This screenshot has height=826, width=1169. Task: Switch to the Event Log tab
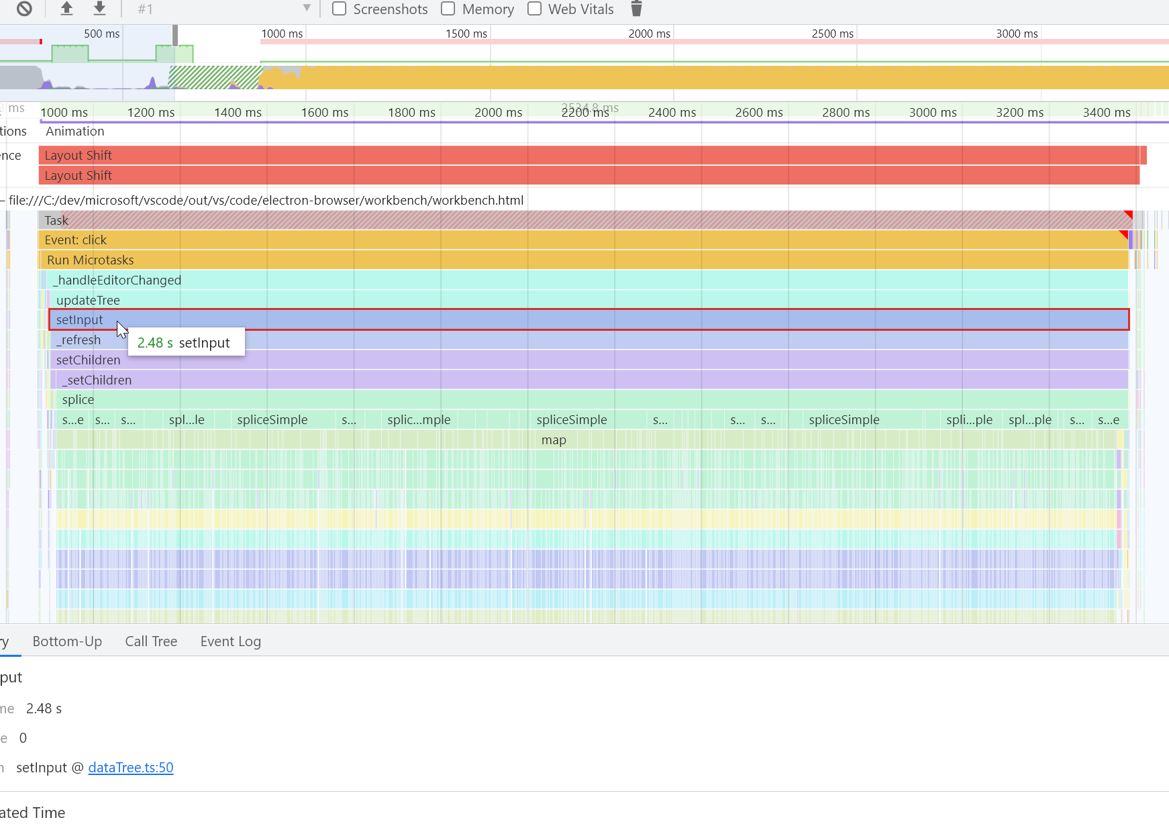click(x=230, y=641)
